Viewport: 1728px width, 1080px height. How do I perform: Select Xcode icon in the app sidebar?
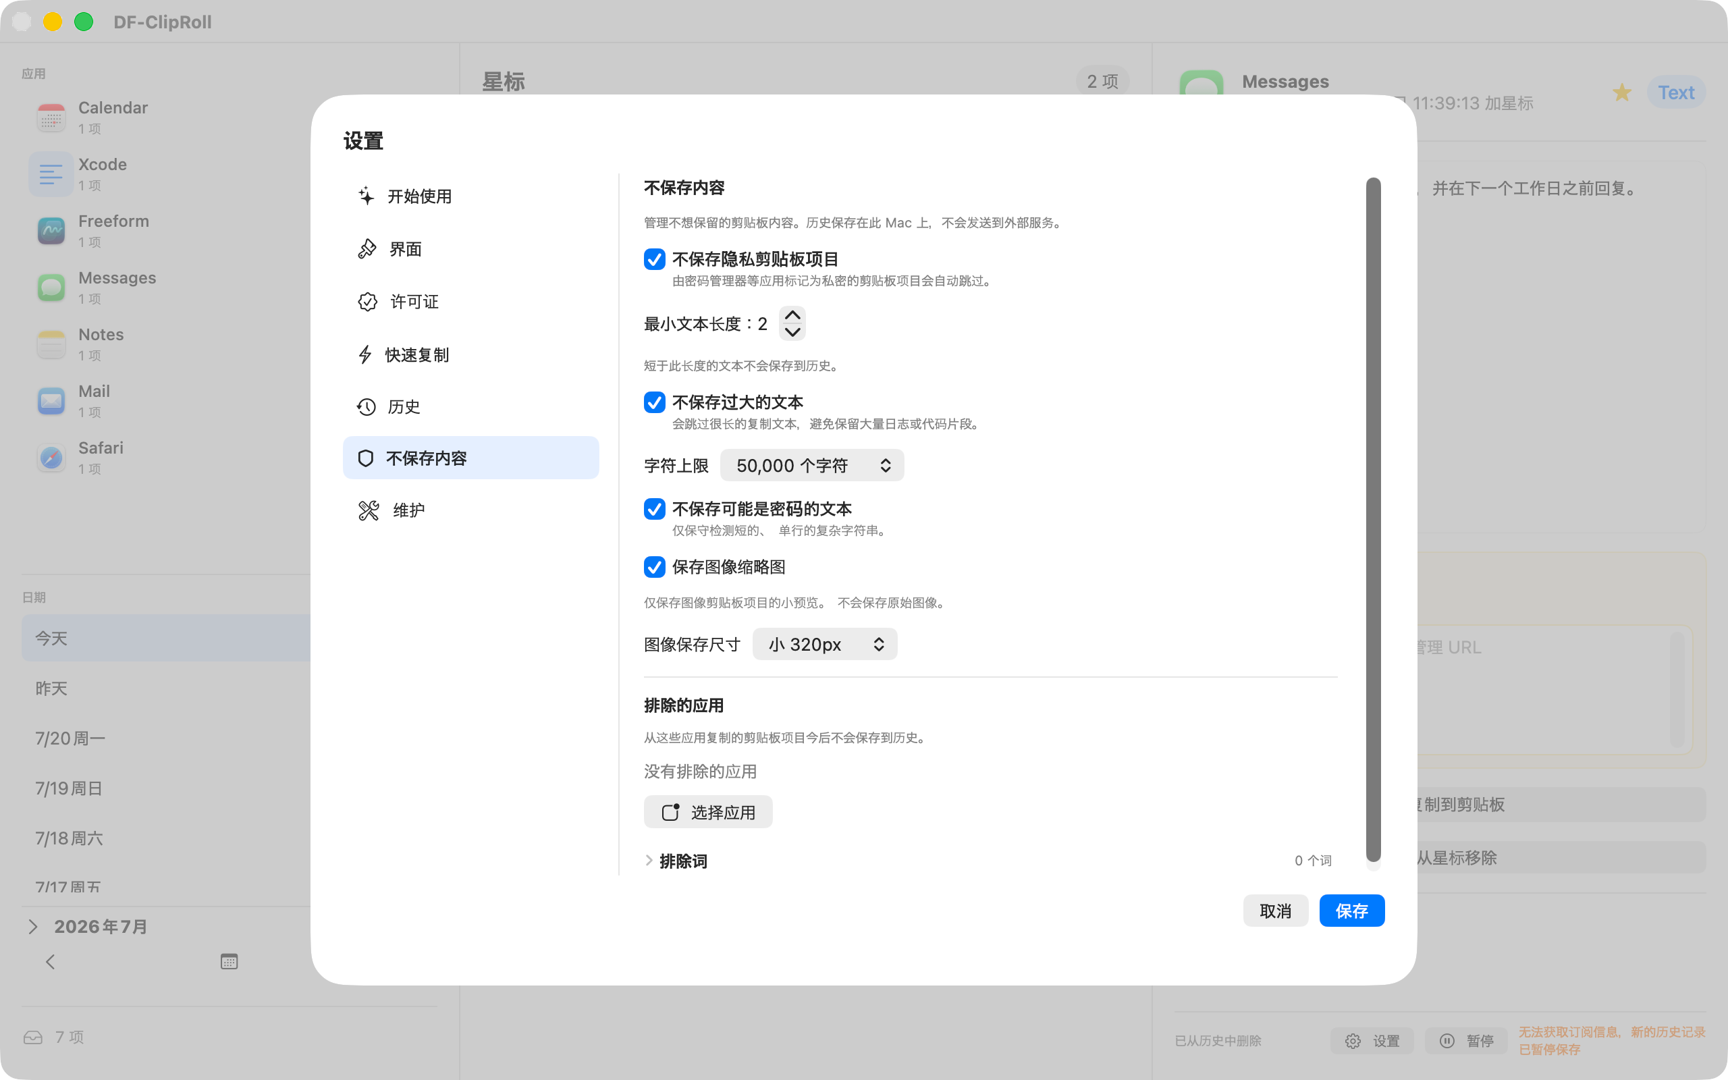[x=51, y=173]
